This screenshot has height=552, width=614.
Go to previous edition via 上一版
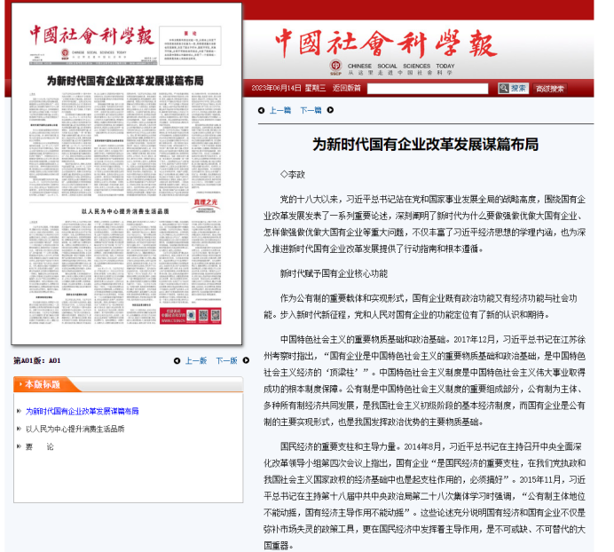coord(195,361)
